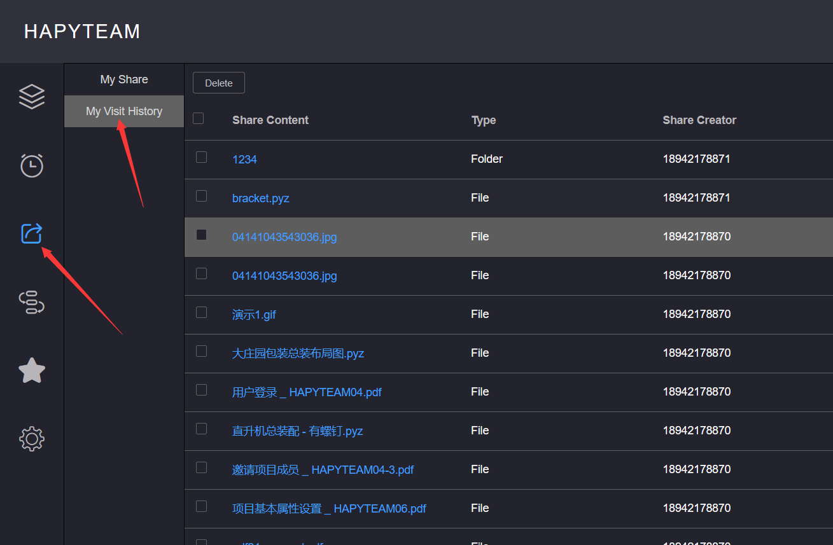This screenshot has width=833, height=545.
Task: Select the blue share icon in the sidebar
Action: (32, 233)
